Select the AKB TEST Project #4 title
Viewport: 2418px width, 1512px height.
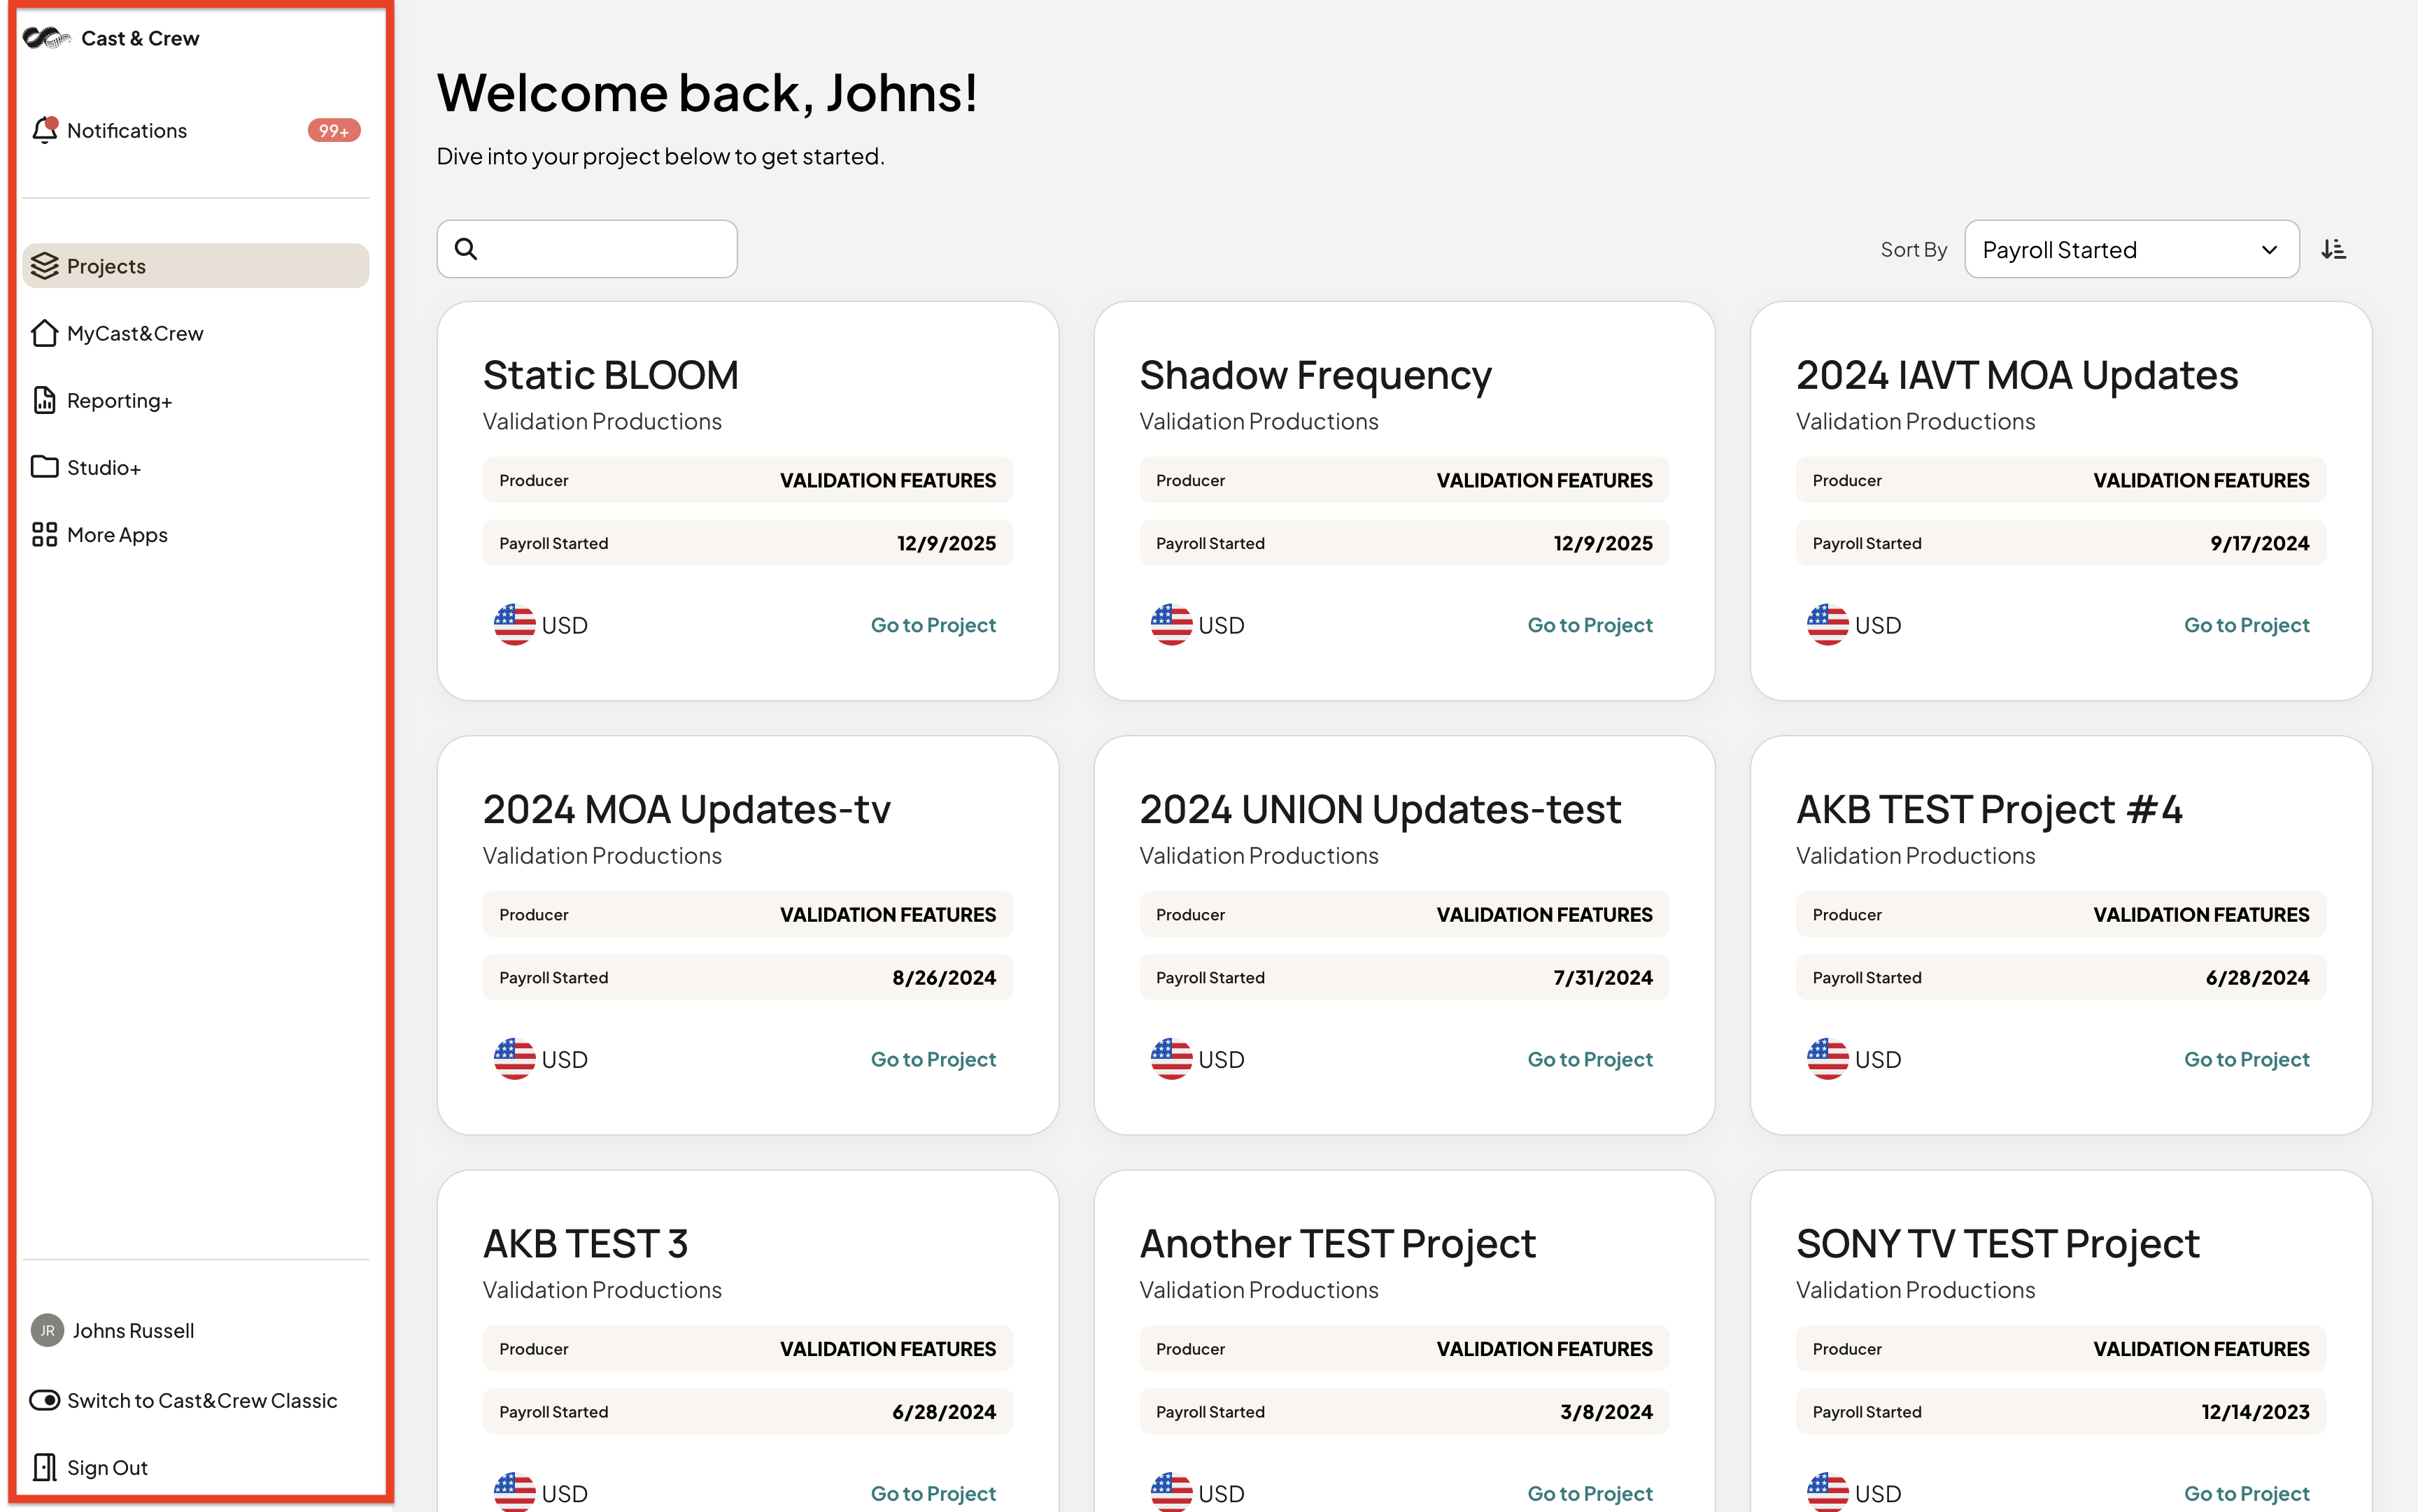1989,810
